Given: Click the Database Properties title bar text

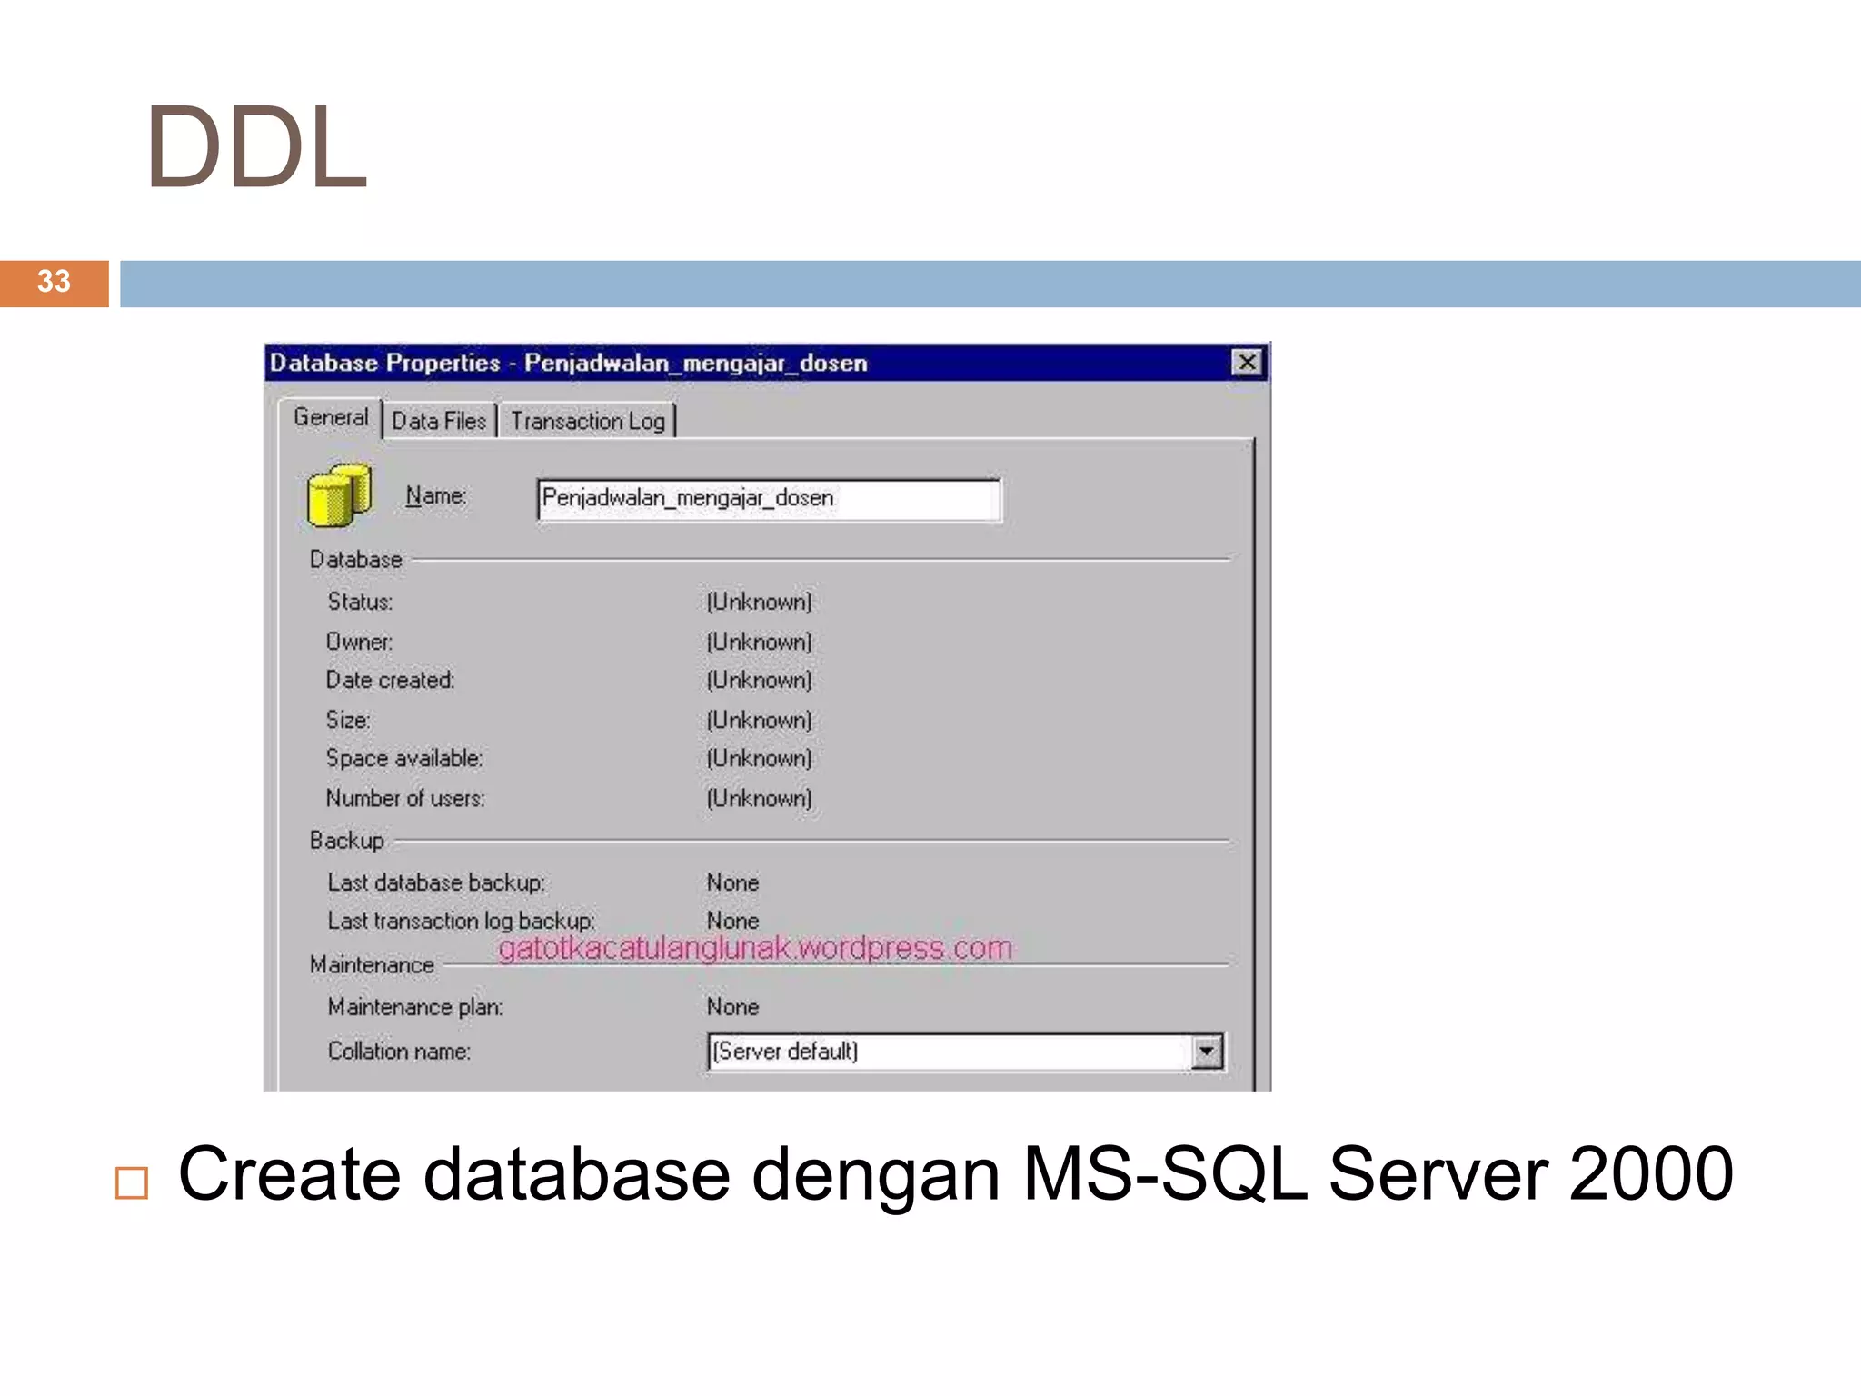Looking at the screenshot, I should pos(569,363).
